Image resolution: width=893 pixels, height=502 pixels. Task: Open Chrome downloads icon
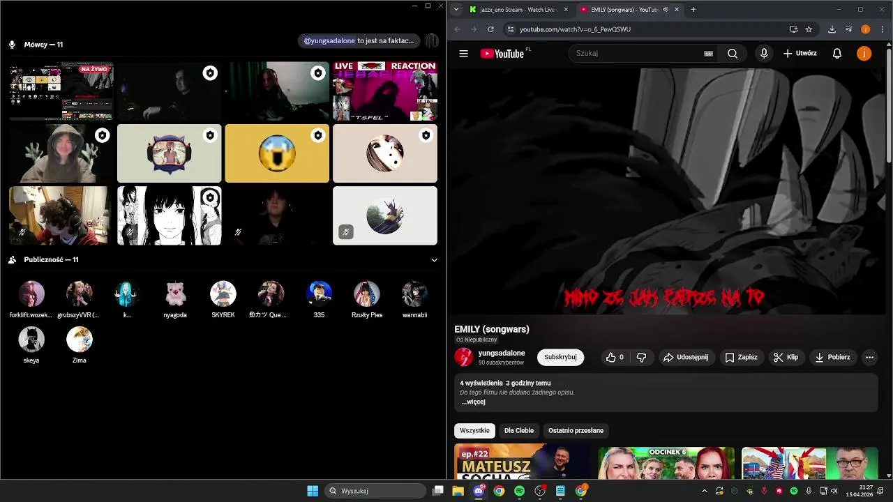[x=832, y=29]
